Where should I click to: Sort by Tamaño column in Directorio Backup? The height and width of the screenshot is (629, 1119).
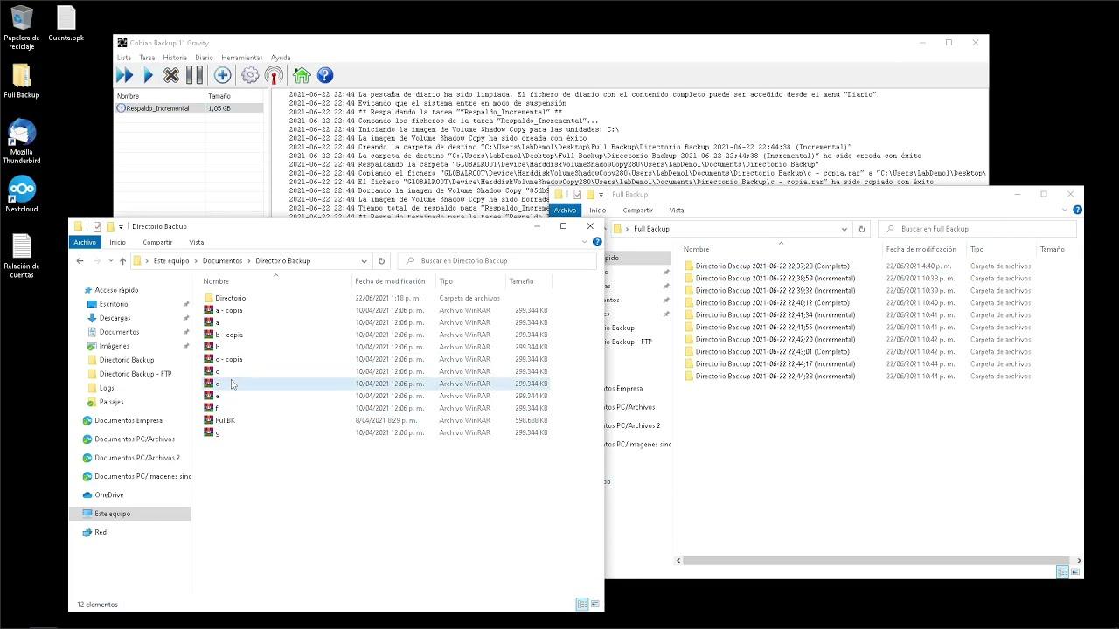pos(528,281)
